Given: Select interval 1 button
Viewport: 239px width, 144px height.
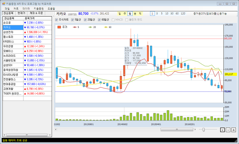Looking at the screenshot, I should pos(152,14).
